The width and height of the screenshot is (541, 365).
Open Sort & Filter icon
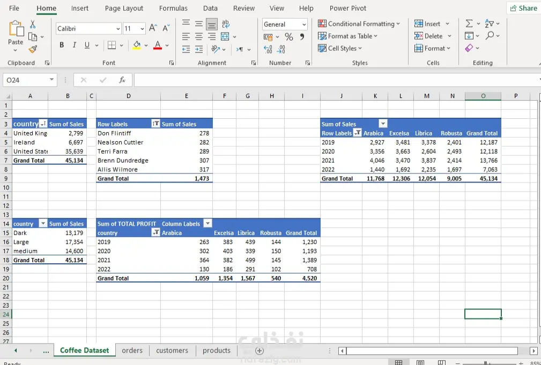point(490,24)
